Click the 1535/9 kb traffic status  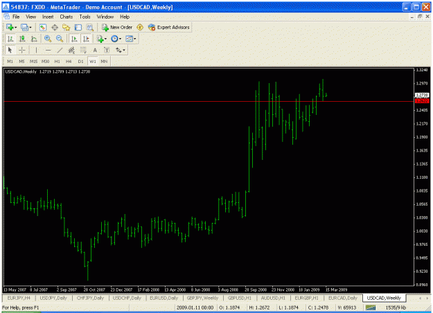(396, 307)
